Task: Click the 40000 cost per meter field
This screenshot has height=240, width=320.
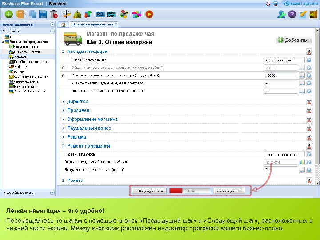Action: tap(281, 76)
